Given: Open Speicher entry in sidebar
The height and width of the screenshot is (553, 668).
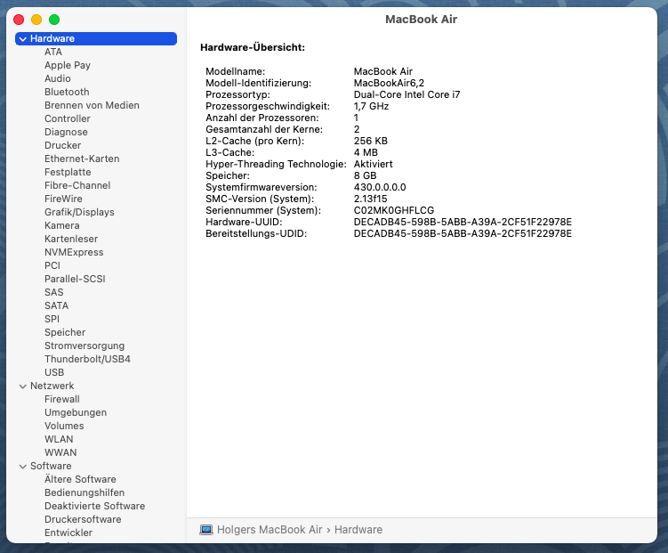Looking at the screenshot, I should 65,332.
